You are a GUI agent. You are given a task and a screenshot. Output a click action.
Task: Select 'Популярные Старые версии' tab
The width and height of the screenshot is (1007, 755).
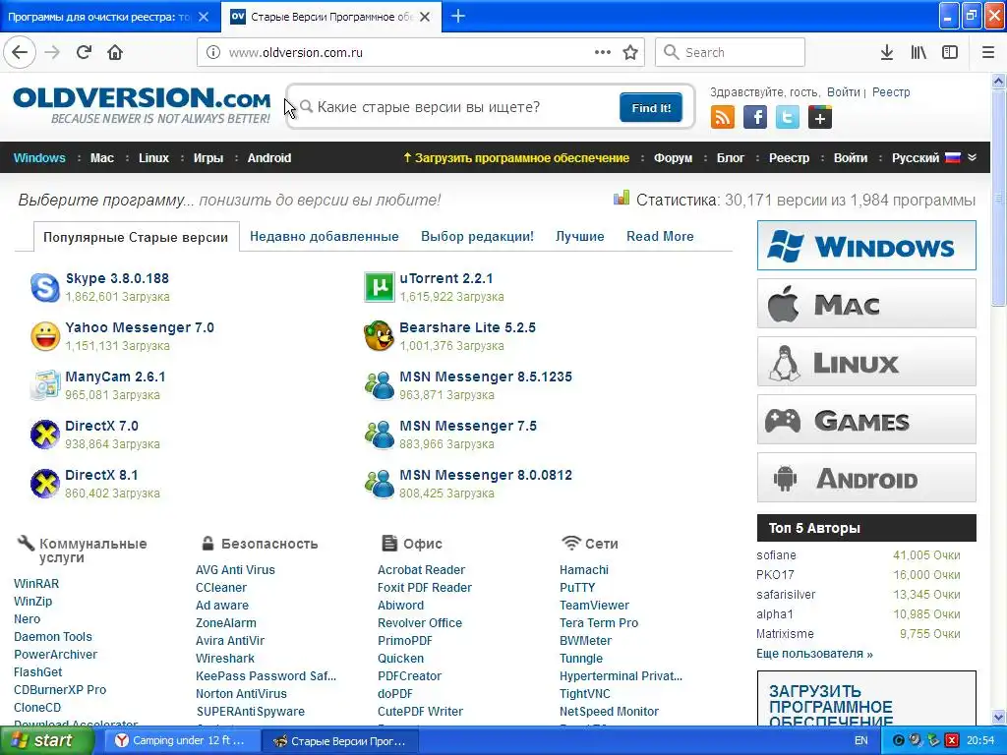[x=136, y=237]
